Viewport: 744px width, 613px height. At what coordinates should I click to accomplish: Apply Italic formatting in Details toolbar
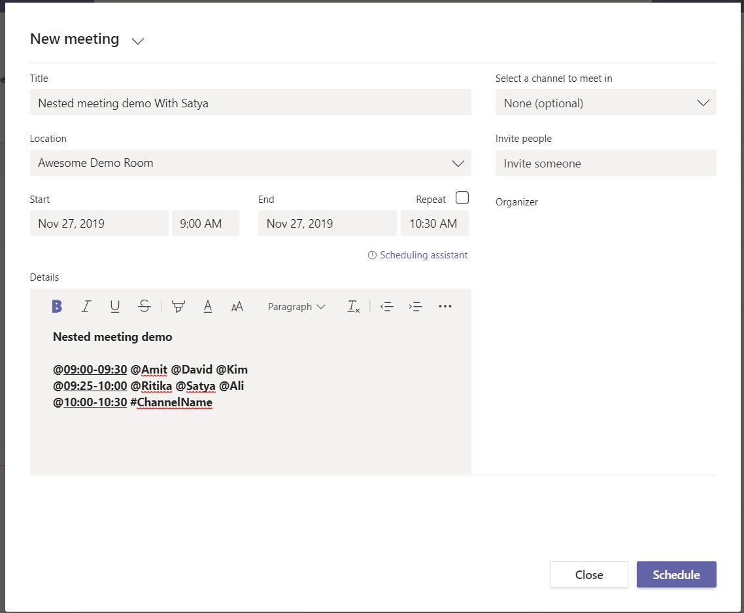click(x=86, y=306)
